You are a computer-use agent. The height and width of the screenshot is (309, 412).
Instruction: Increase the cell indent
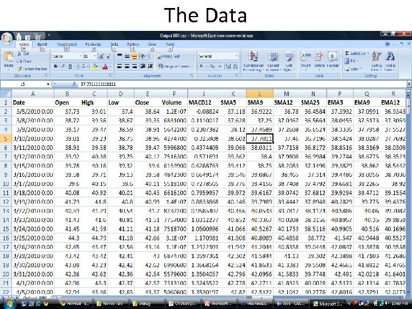150,66
